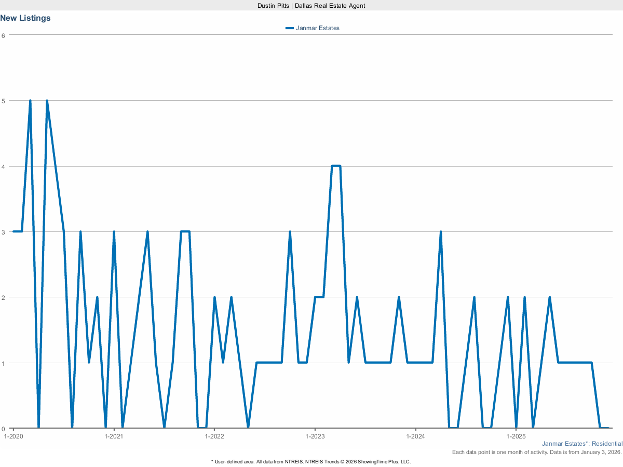Click the 1-2020 x-axis label

tap(13, 436)
